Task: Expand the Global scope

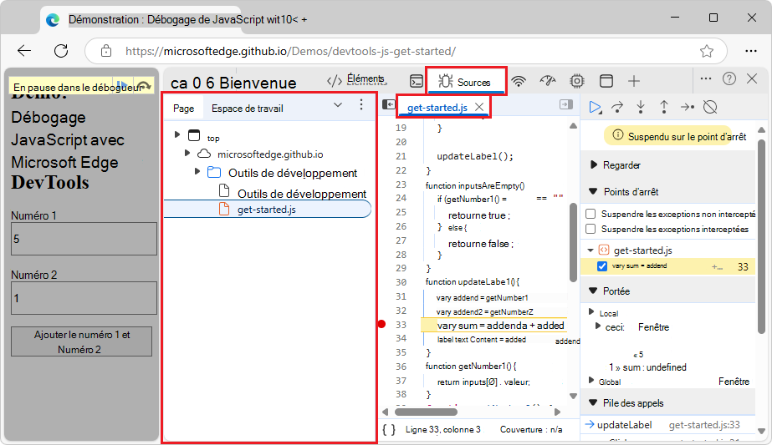Action: 592,380
